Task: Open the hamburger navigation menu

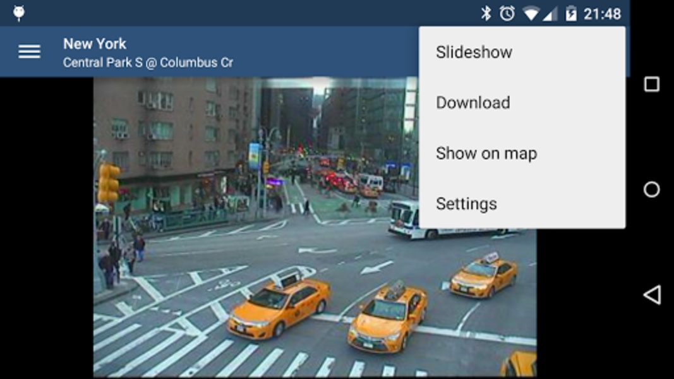Action: click(29, 52)
